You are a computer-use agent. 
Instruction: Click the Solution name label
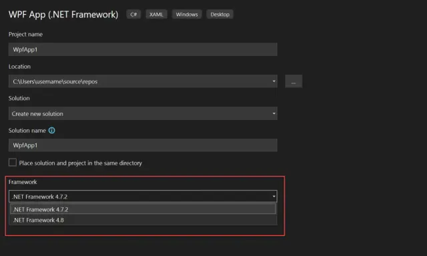click(27, 131)
